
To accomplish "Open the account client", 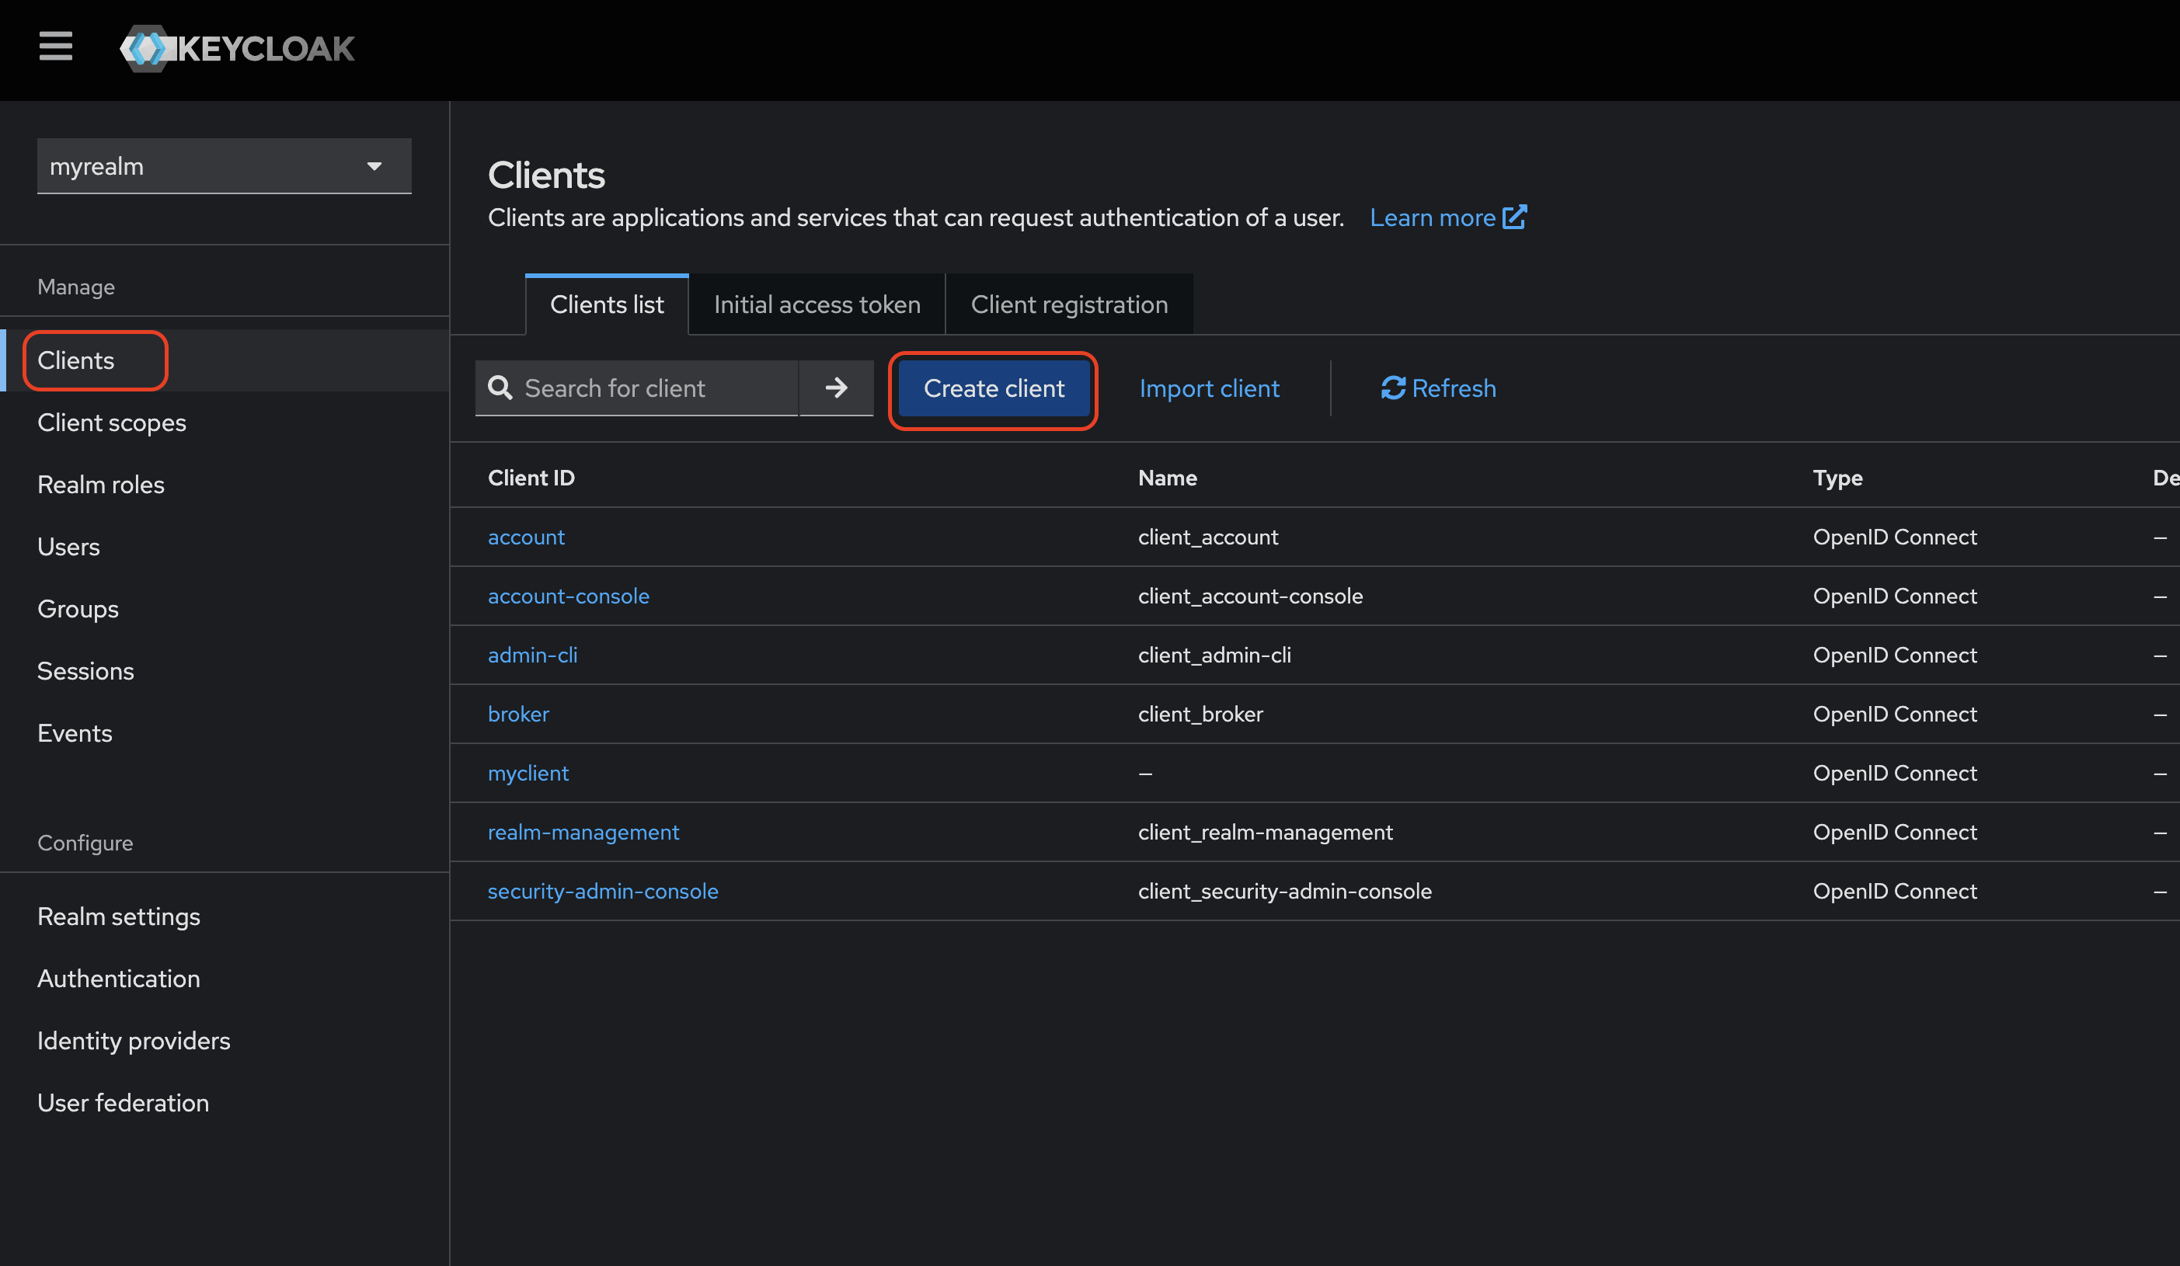I will click(526, 537).
